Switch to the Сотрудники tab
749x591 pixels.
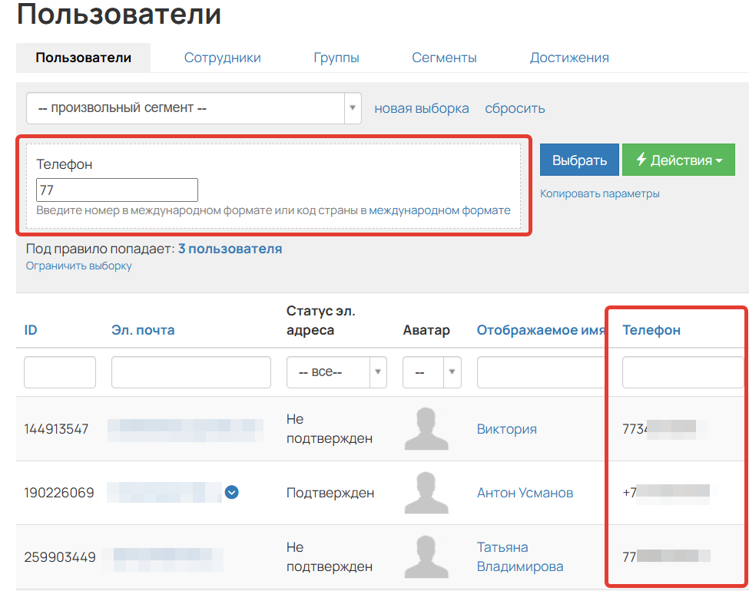(x=222, y=57)
